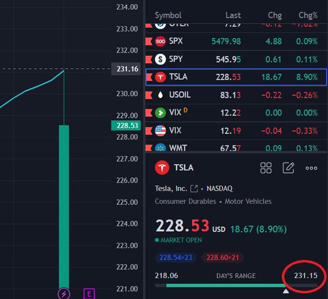Click the Tesla logo in details panel

[162, 168]
